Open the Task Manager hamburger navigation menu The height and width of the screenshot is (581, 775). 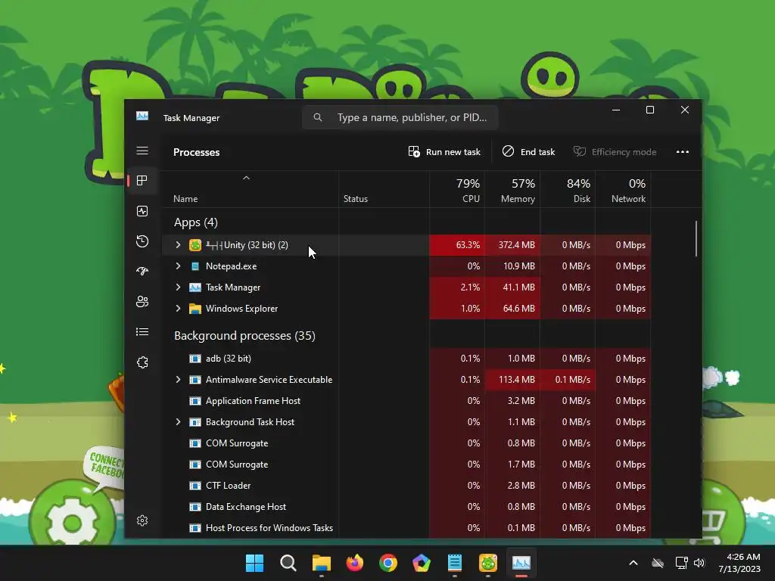142,151
